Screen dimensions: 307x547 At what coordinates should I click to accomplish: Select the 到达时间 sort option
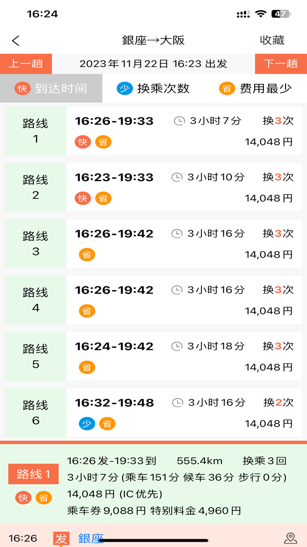pyautogui.click(x=50, y=88)
